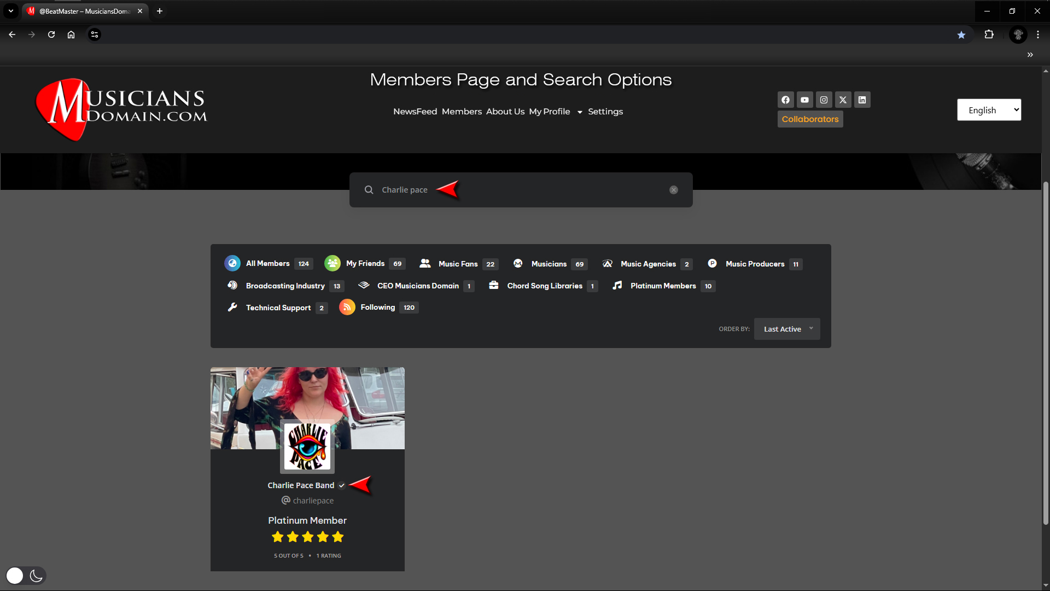Filter by Broadcasting Industry

pyautogui.click(x=285, y=286)
